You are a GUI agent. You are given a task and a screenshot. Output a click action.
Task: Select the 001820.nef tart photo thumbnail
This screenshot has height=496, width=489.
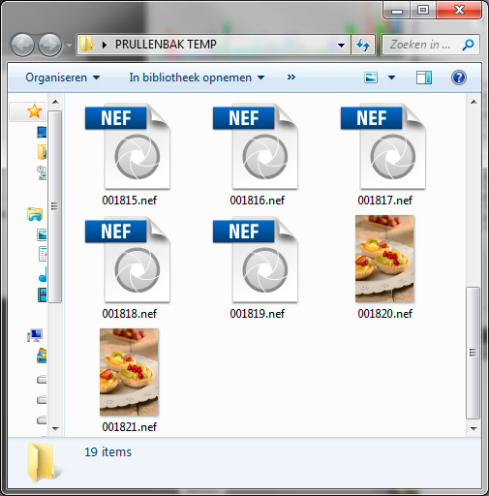384,259
